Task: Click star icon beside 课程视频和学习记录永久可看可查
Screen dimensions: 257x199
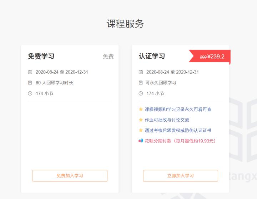Action: [141, 109]
